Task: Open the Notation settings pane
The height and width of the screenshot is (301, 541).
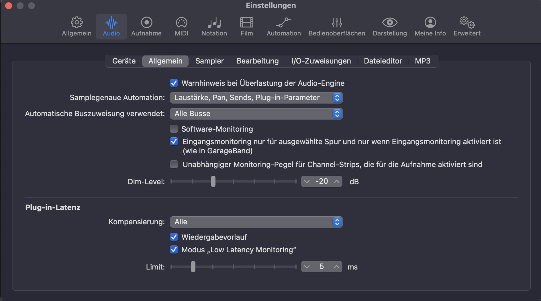Action: pos(214,26)
